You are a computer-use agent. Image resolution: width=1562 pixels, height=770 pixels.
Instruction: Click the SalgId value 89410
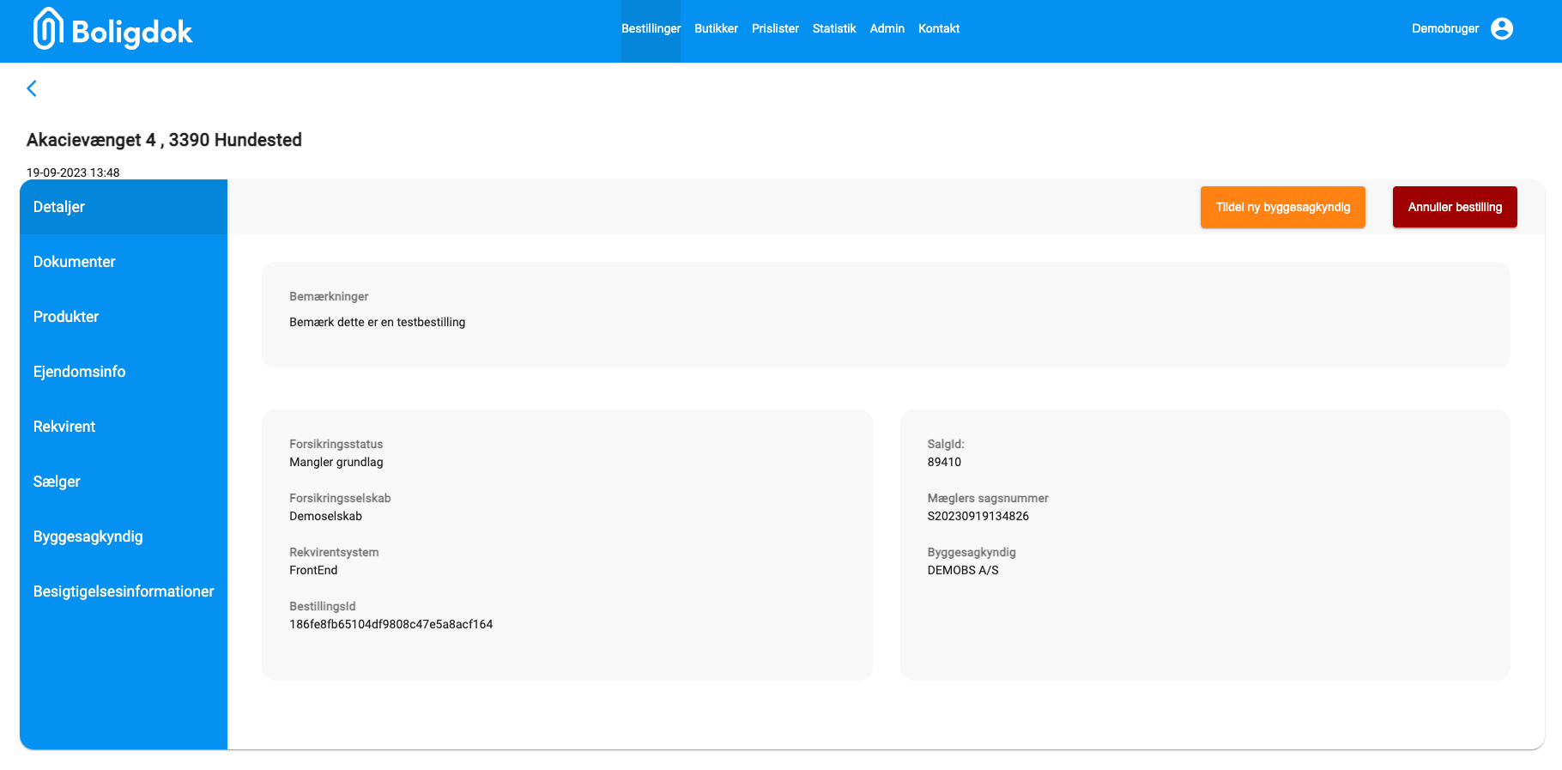[x=944, y=462]
